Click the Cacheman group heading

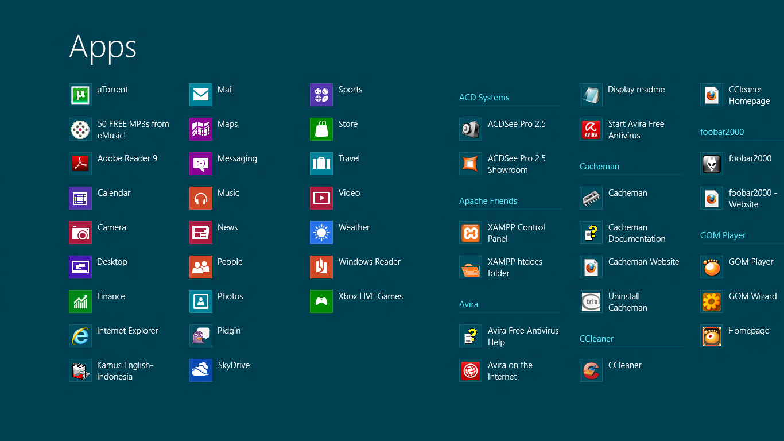tap(599, 167)
